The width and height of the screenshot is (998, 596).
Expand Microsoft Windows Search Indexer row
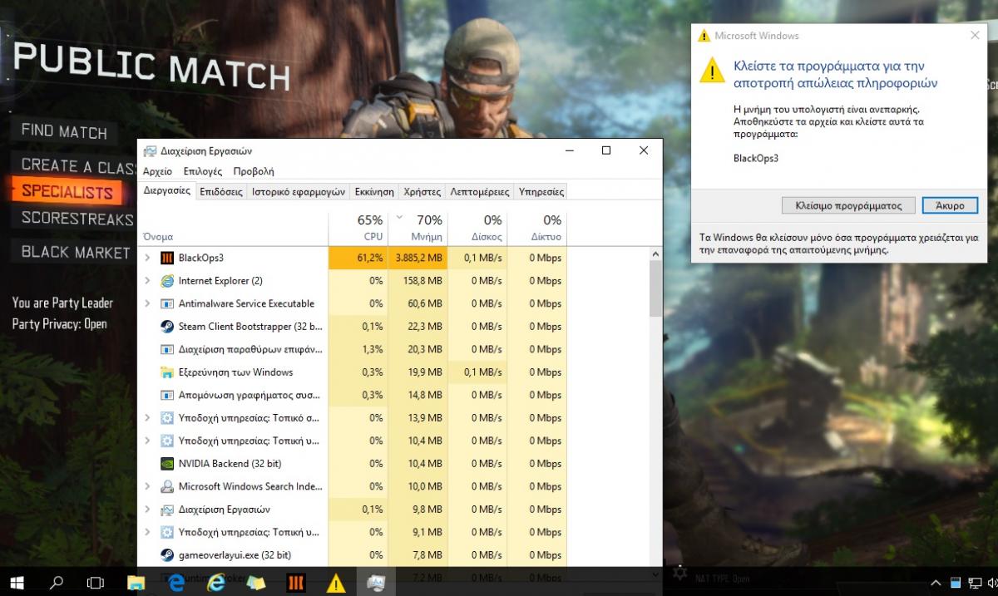[x=147, y=486]
